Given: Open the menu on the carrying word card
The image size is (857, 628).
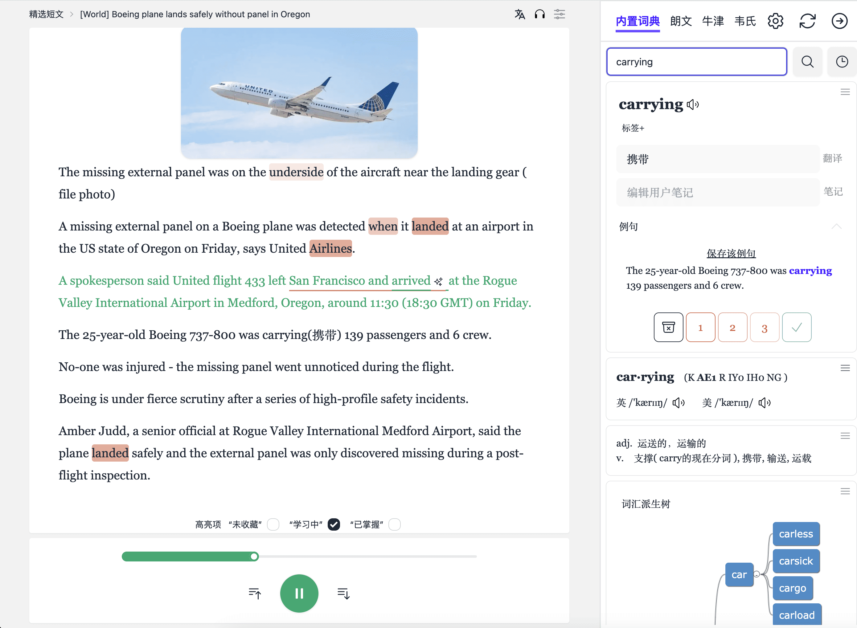Looking at the screenshot, I should click(845, 92).
